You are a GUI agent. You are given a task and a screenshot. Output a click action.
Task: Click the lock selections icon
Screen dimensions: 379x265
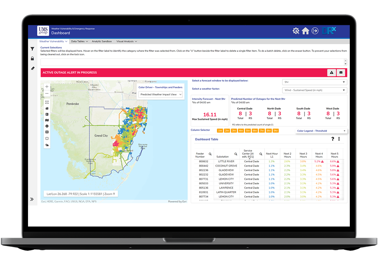pyautogui.click(x=32, y=59)
